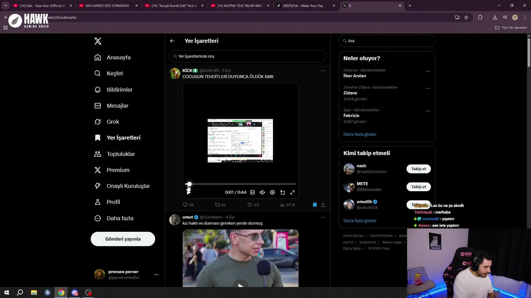Screen dimensions: 531x298
Task: Open browser downloads
Action: [495, 17]
